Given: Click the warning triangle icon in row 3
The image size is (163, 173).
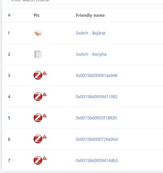Looking at the screenshot, I should [45, 73].
